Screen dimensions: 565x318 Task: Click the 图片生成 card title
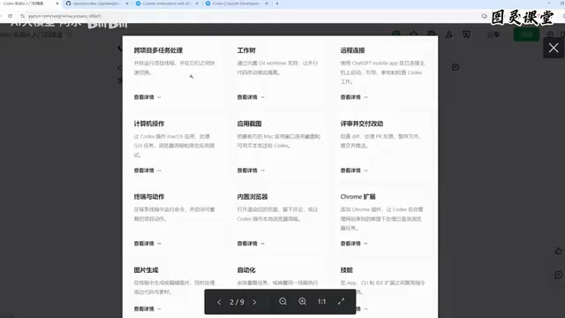(x=146, y=270)
